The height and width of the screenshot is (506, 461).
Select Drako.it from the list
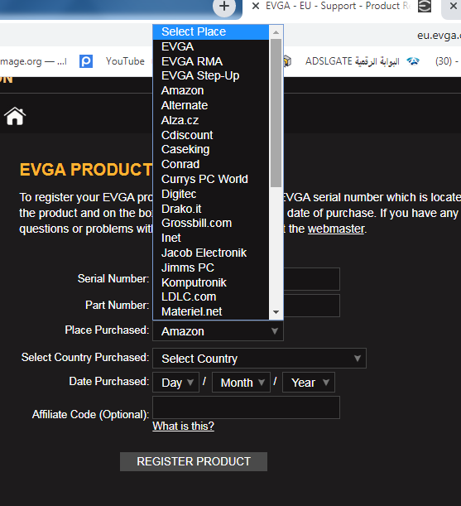211,209
